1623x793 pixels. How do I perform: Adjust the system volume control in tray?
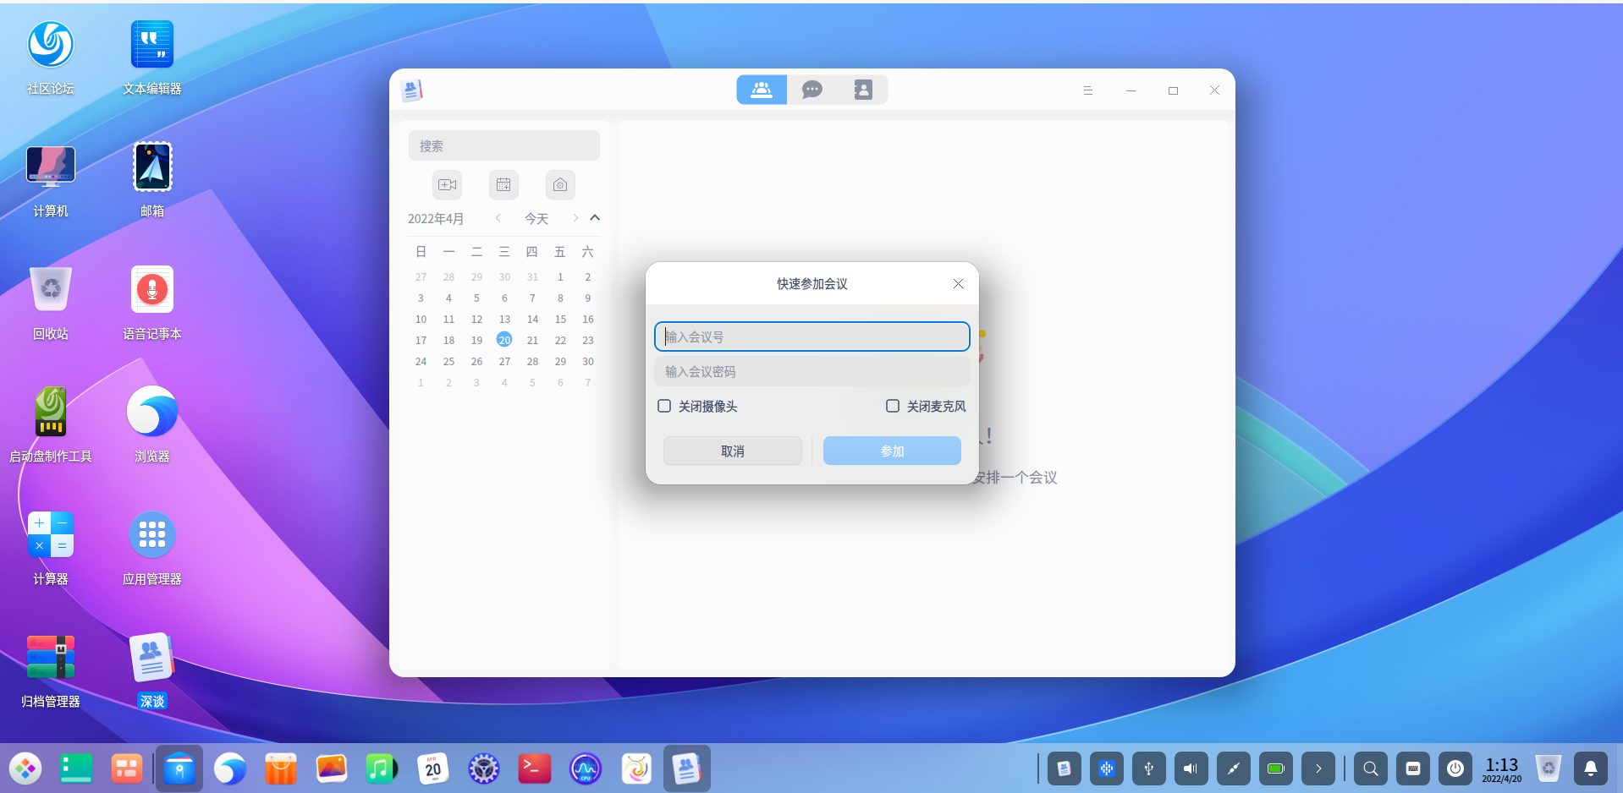click(1190, 768)
